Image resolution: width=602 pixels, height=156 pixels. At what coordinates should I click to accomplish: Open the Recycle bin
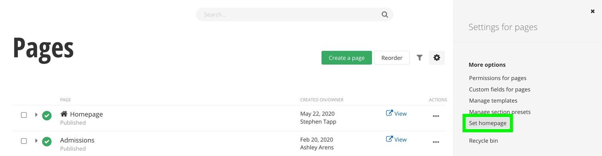coord(483,141)
